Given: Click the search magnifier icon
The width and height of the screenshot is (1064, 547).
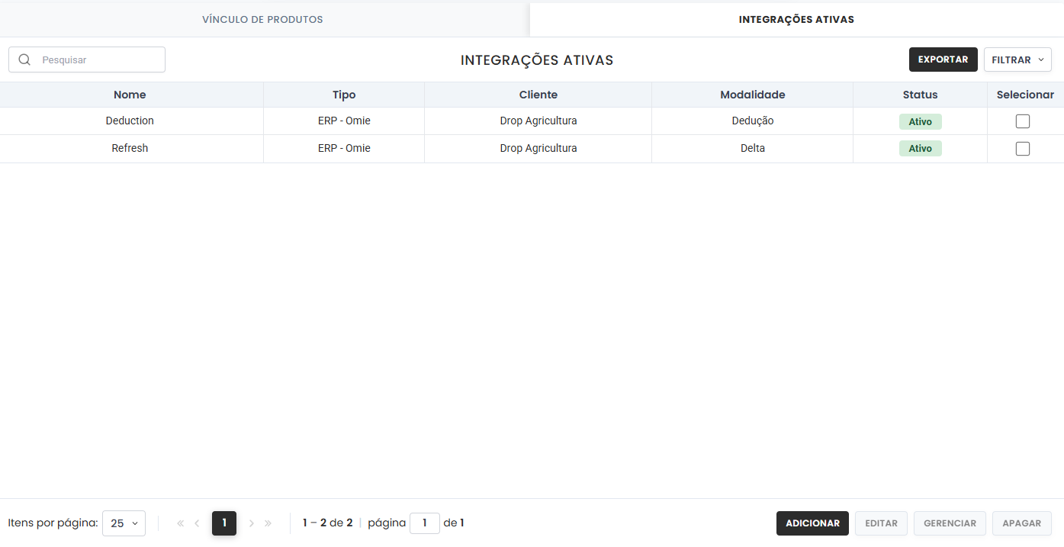Looking at the screenshot, I should pos(24,60).
